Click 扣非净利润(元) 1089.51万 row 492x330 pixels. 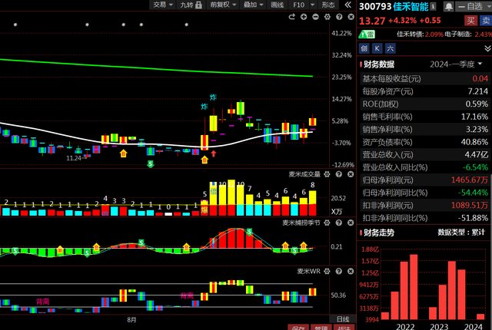pyautogui.click(x=425, y=206)
